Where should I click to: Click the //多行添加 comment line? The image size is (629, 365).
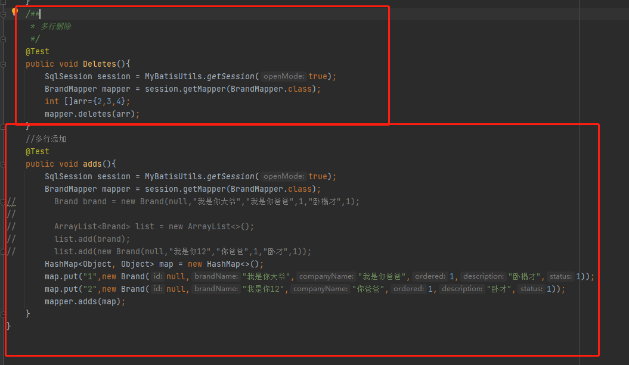coord(46,139)
